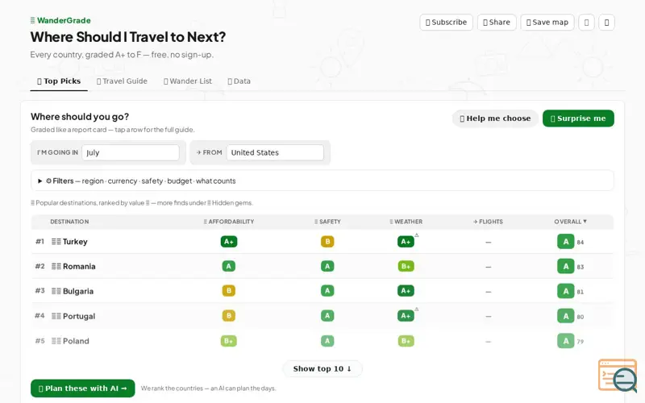The image size is (645, 403).
Task: Open the Wander List tab
Action: [188, 81]
